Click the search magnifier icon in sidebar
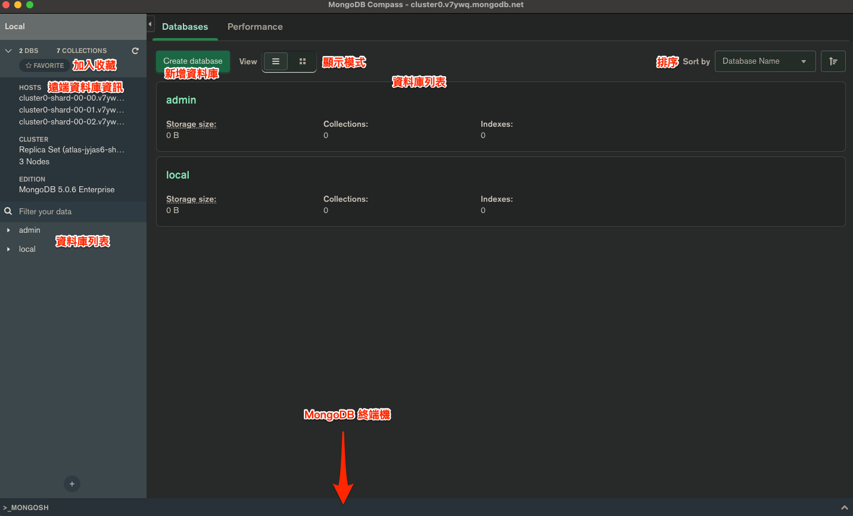 click(x=8, y=211)
